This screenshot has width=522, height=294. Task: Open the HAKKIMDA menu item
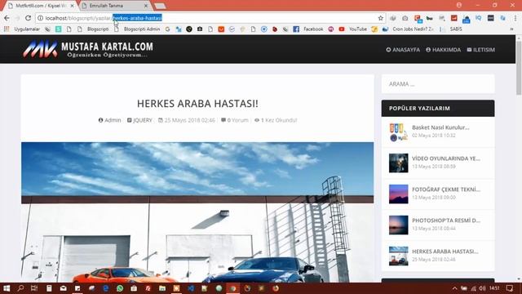click(x=443, y=50)
